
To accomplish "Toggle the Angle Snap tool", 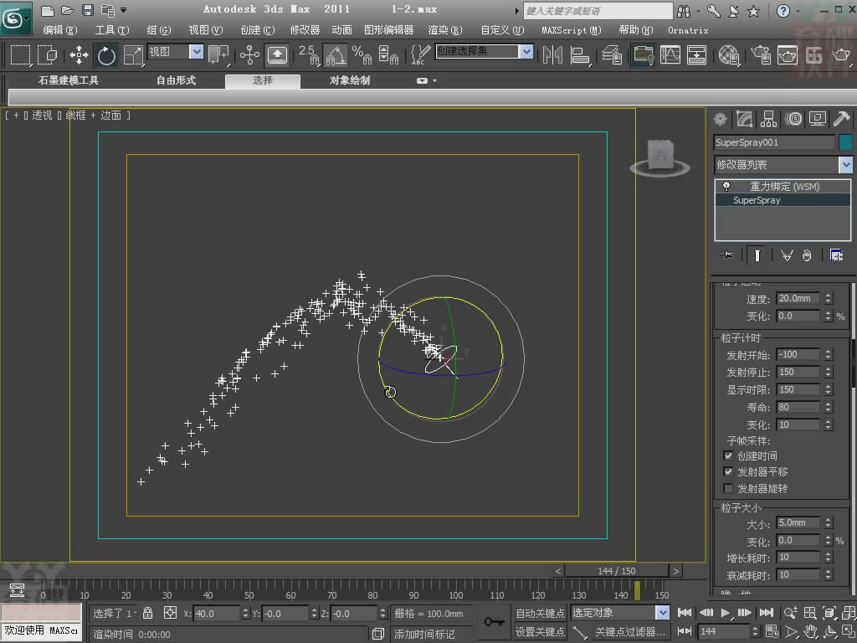I will click(335, 54).
